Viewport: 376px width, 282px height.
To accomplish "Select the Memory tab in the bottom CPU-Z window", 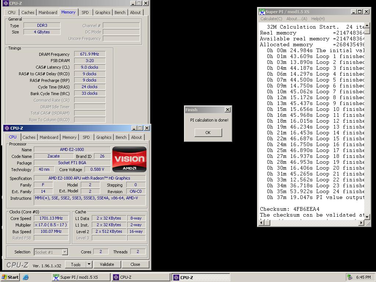I will click(69, 137).
